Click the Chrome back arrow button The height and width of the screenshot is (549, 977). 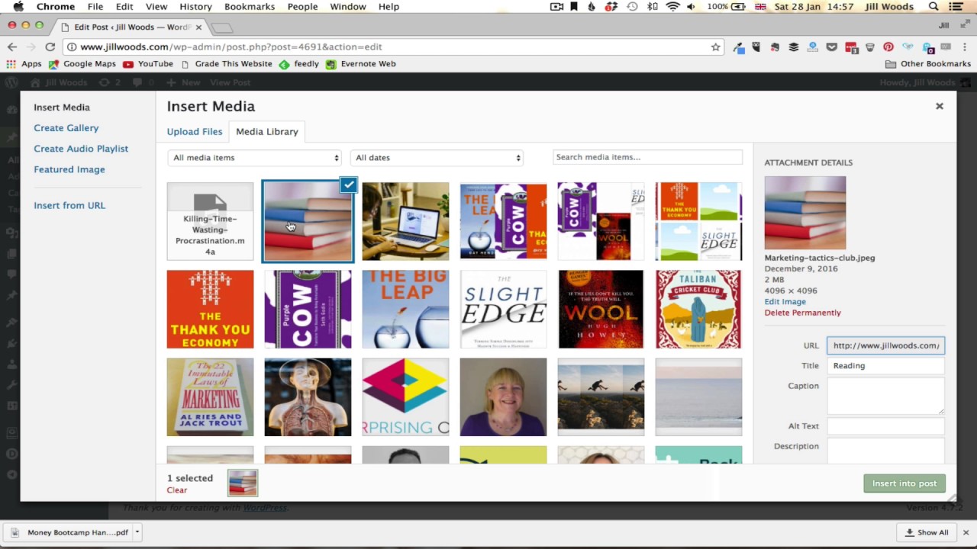pyautogui.click(x=12, y=47)
